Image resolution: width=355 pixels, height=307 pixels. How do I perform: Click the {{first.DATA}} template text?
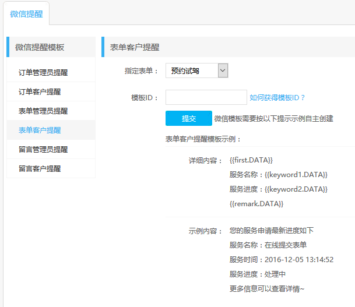click(251, 160)
